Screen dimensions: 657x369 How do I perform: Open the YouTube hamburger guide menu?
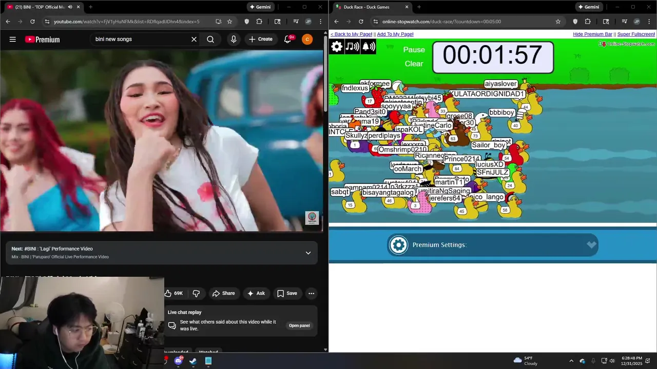tap(13, 39)
